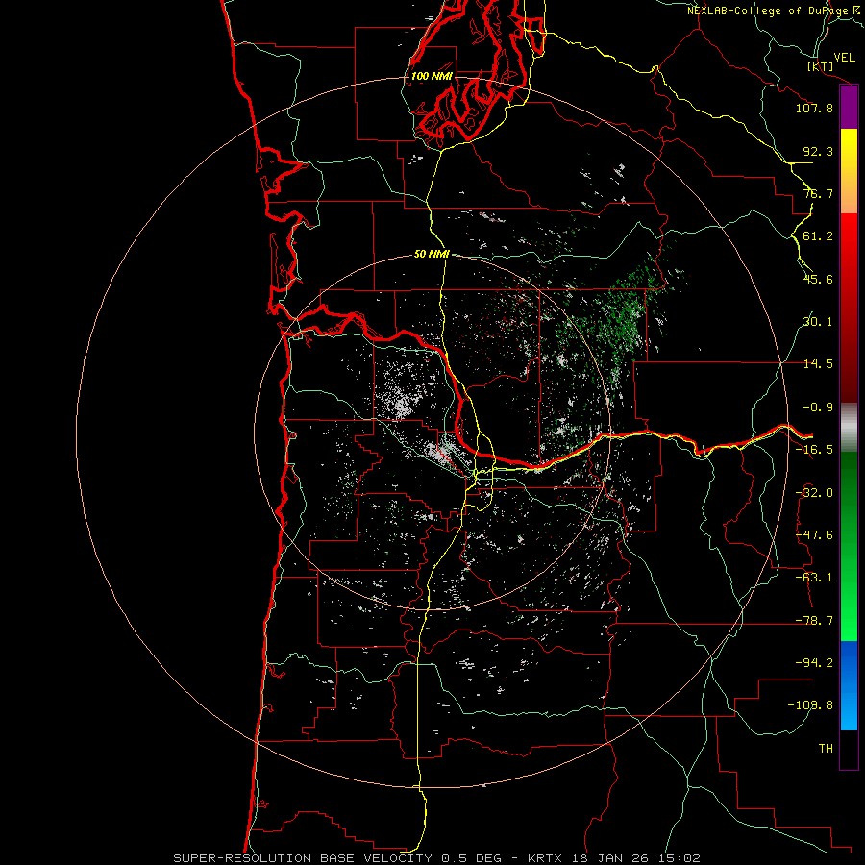Image resolution: width=865 pixels, height=865 pixels.
Task: Click the VEL legend title
Action: coord(844,58)
